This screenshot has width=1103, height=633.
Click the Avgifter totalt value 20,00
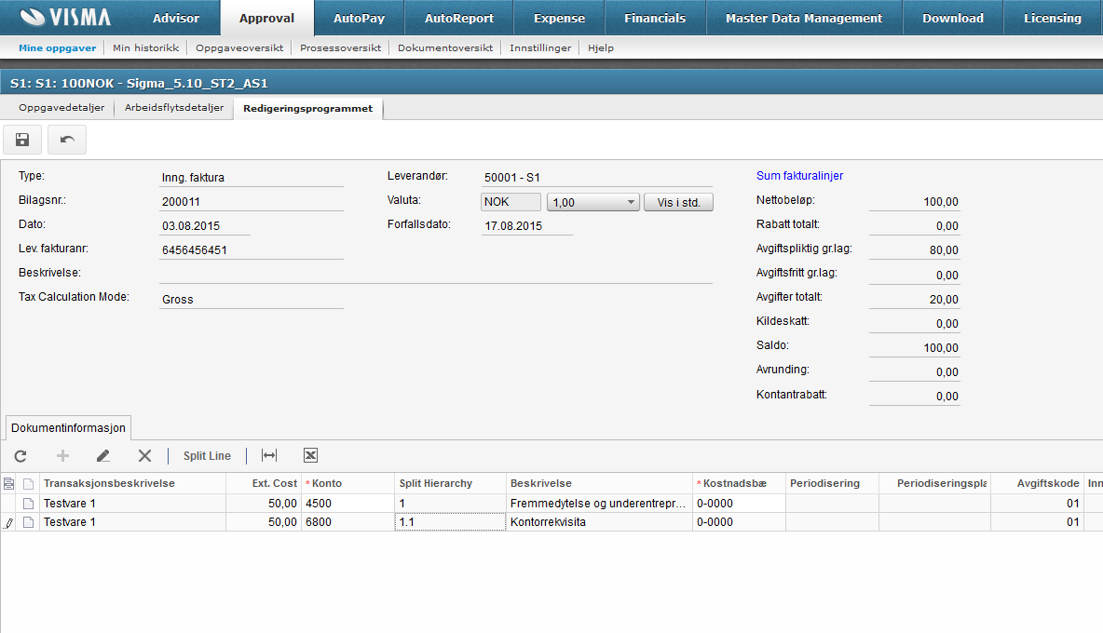(x=915, y=300)
